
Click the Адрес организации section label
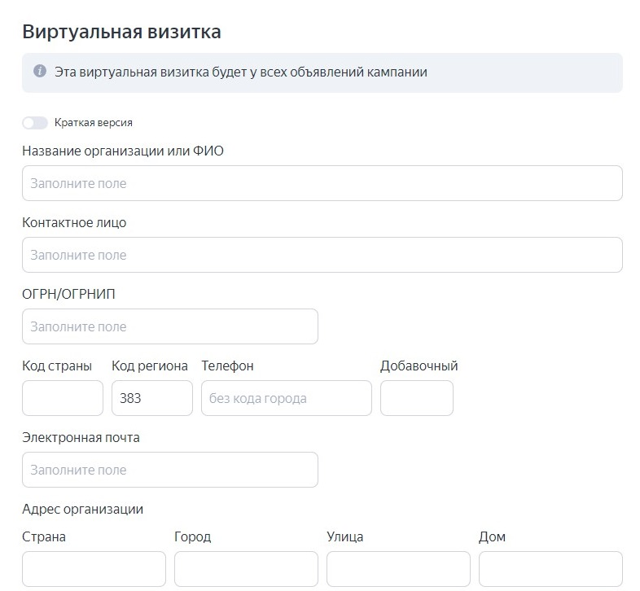click(82, 510)
